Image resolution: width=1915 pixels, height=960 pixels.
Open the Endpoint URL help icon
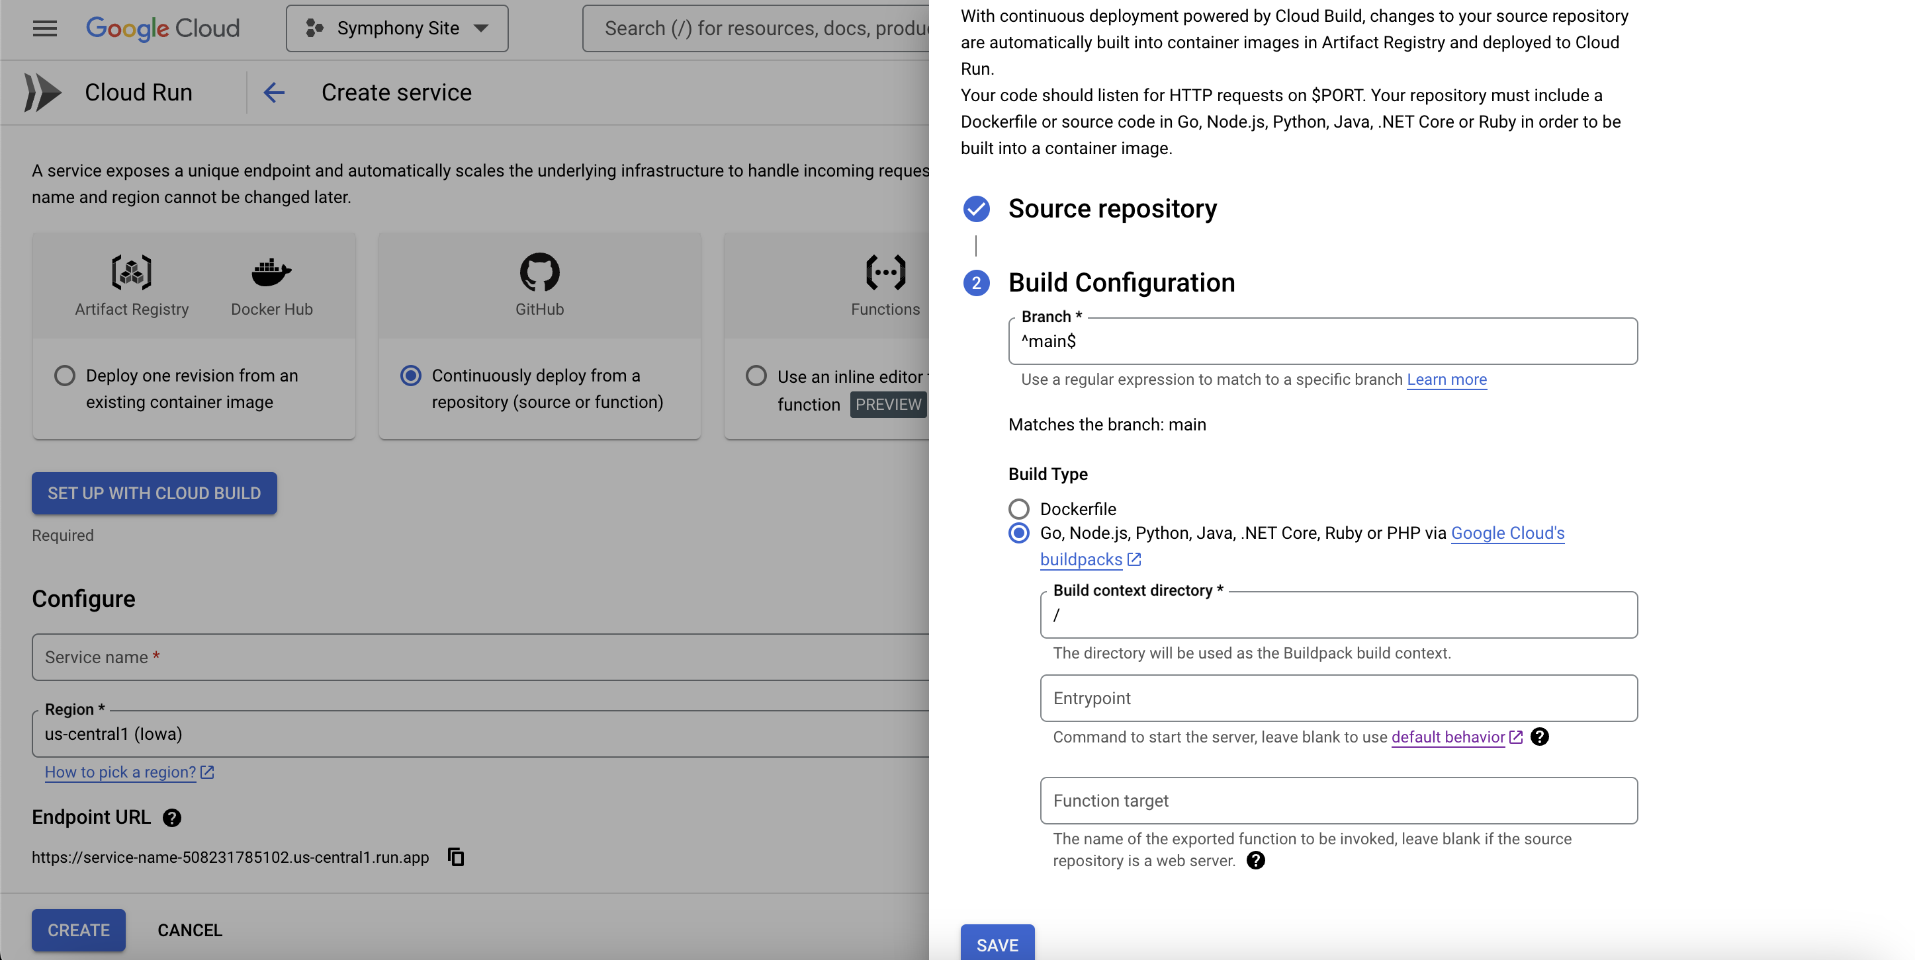tap(172, 817)
